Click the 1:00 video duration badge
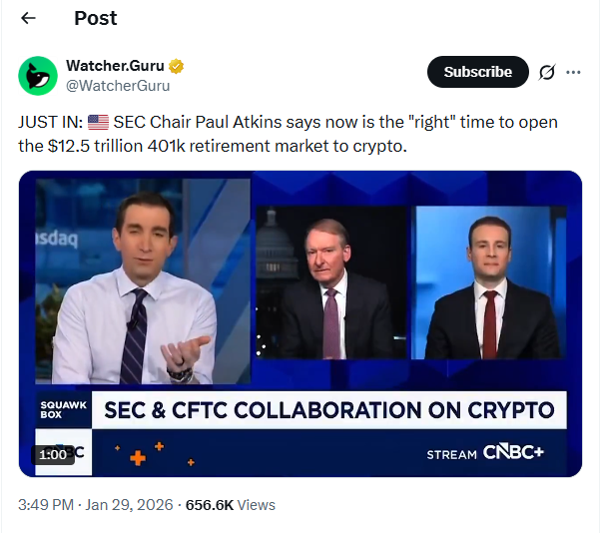The width and height of the screenshot is (600, 533). coord(53,454)
